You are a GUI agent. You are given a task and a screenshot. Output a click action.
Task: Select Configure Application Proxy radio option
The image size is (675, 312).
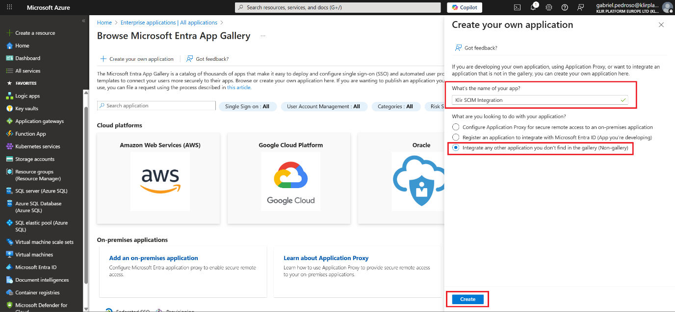click(x=456, y=127)
